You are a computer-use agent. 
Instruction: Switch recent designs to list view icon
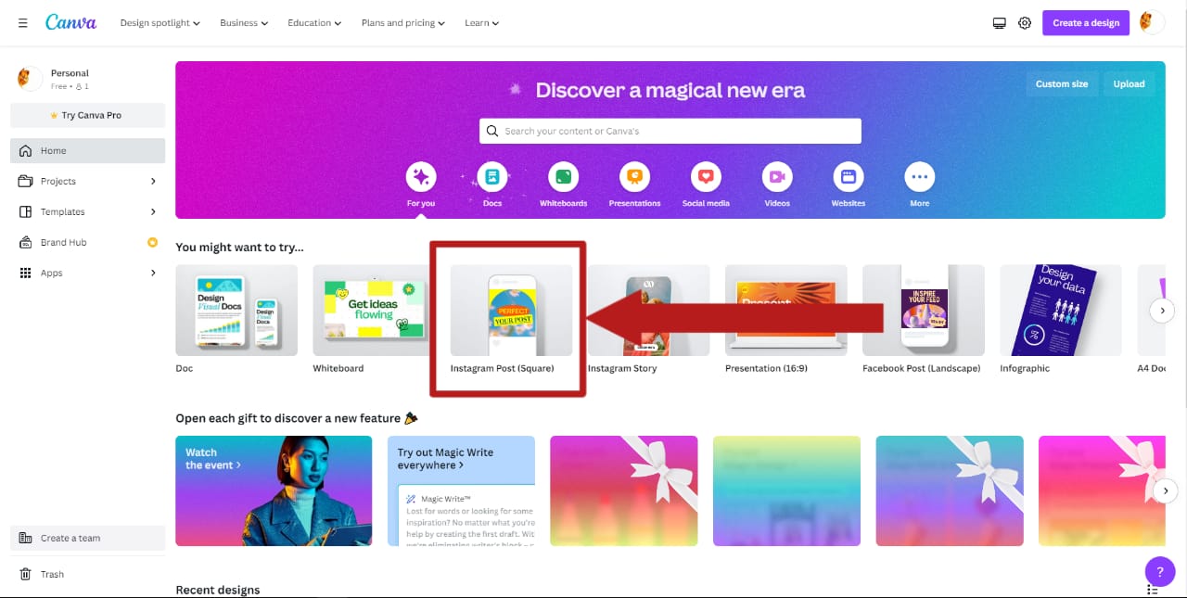pos(1152,590)
